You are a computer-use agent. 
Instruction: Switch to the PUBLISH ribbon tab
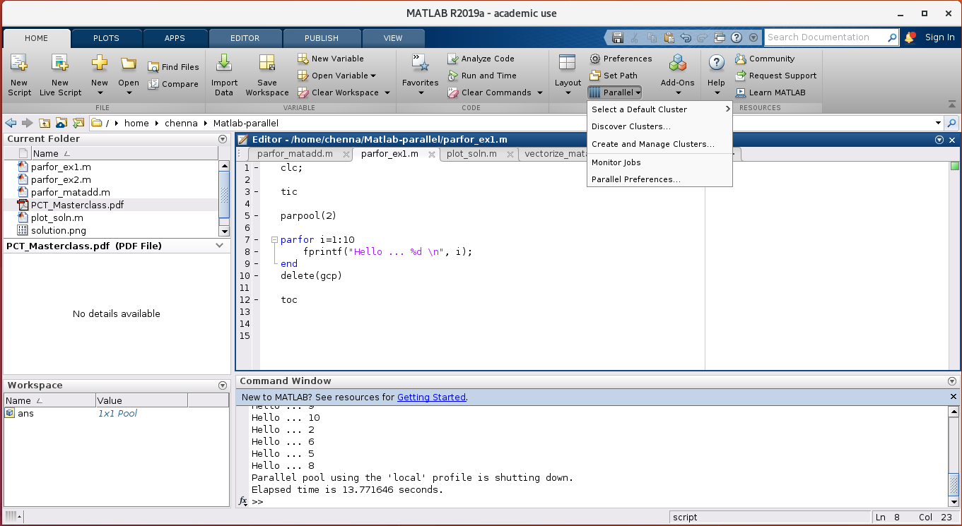(x=322, y=38)
